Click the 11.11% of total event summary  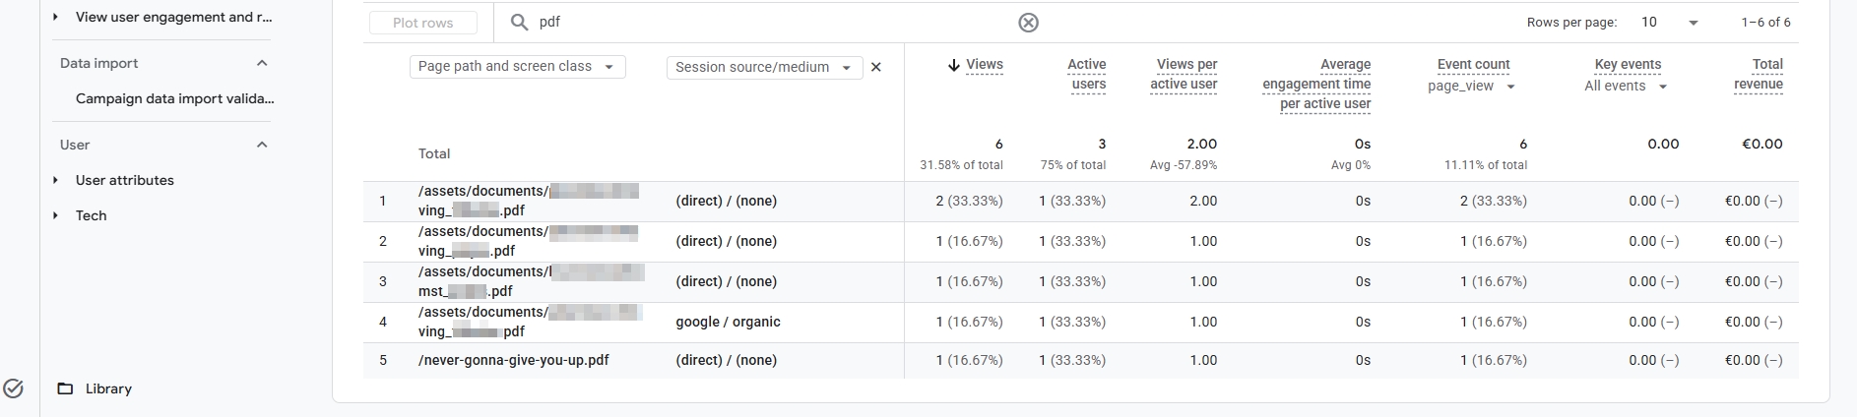pyautogui.click(x=1486, y=165)
